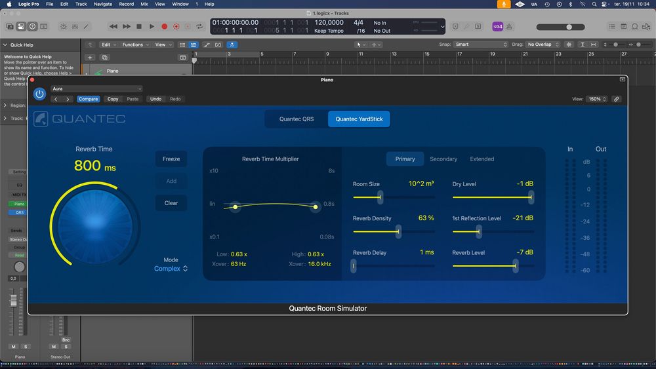Screen dimensions: 656x369
Task: Toggle the Cycle mode icon
Action: (201, 27)
